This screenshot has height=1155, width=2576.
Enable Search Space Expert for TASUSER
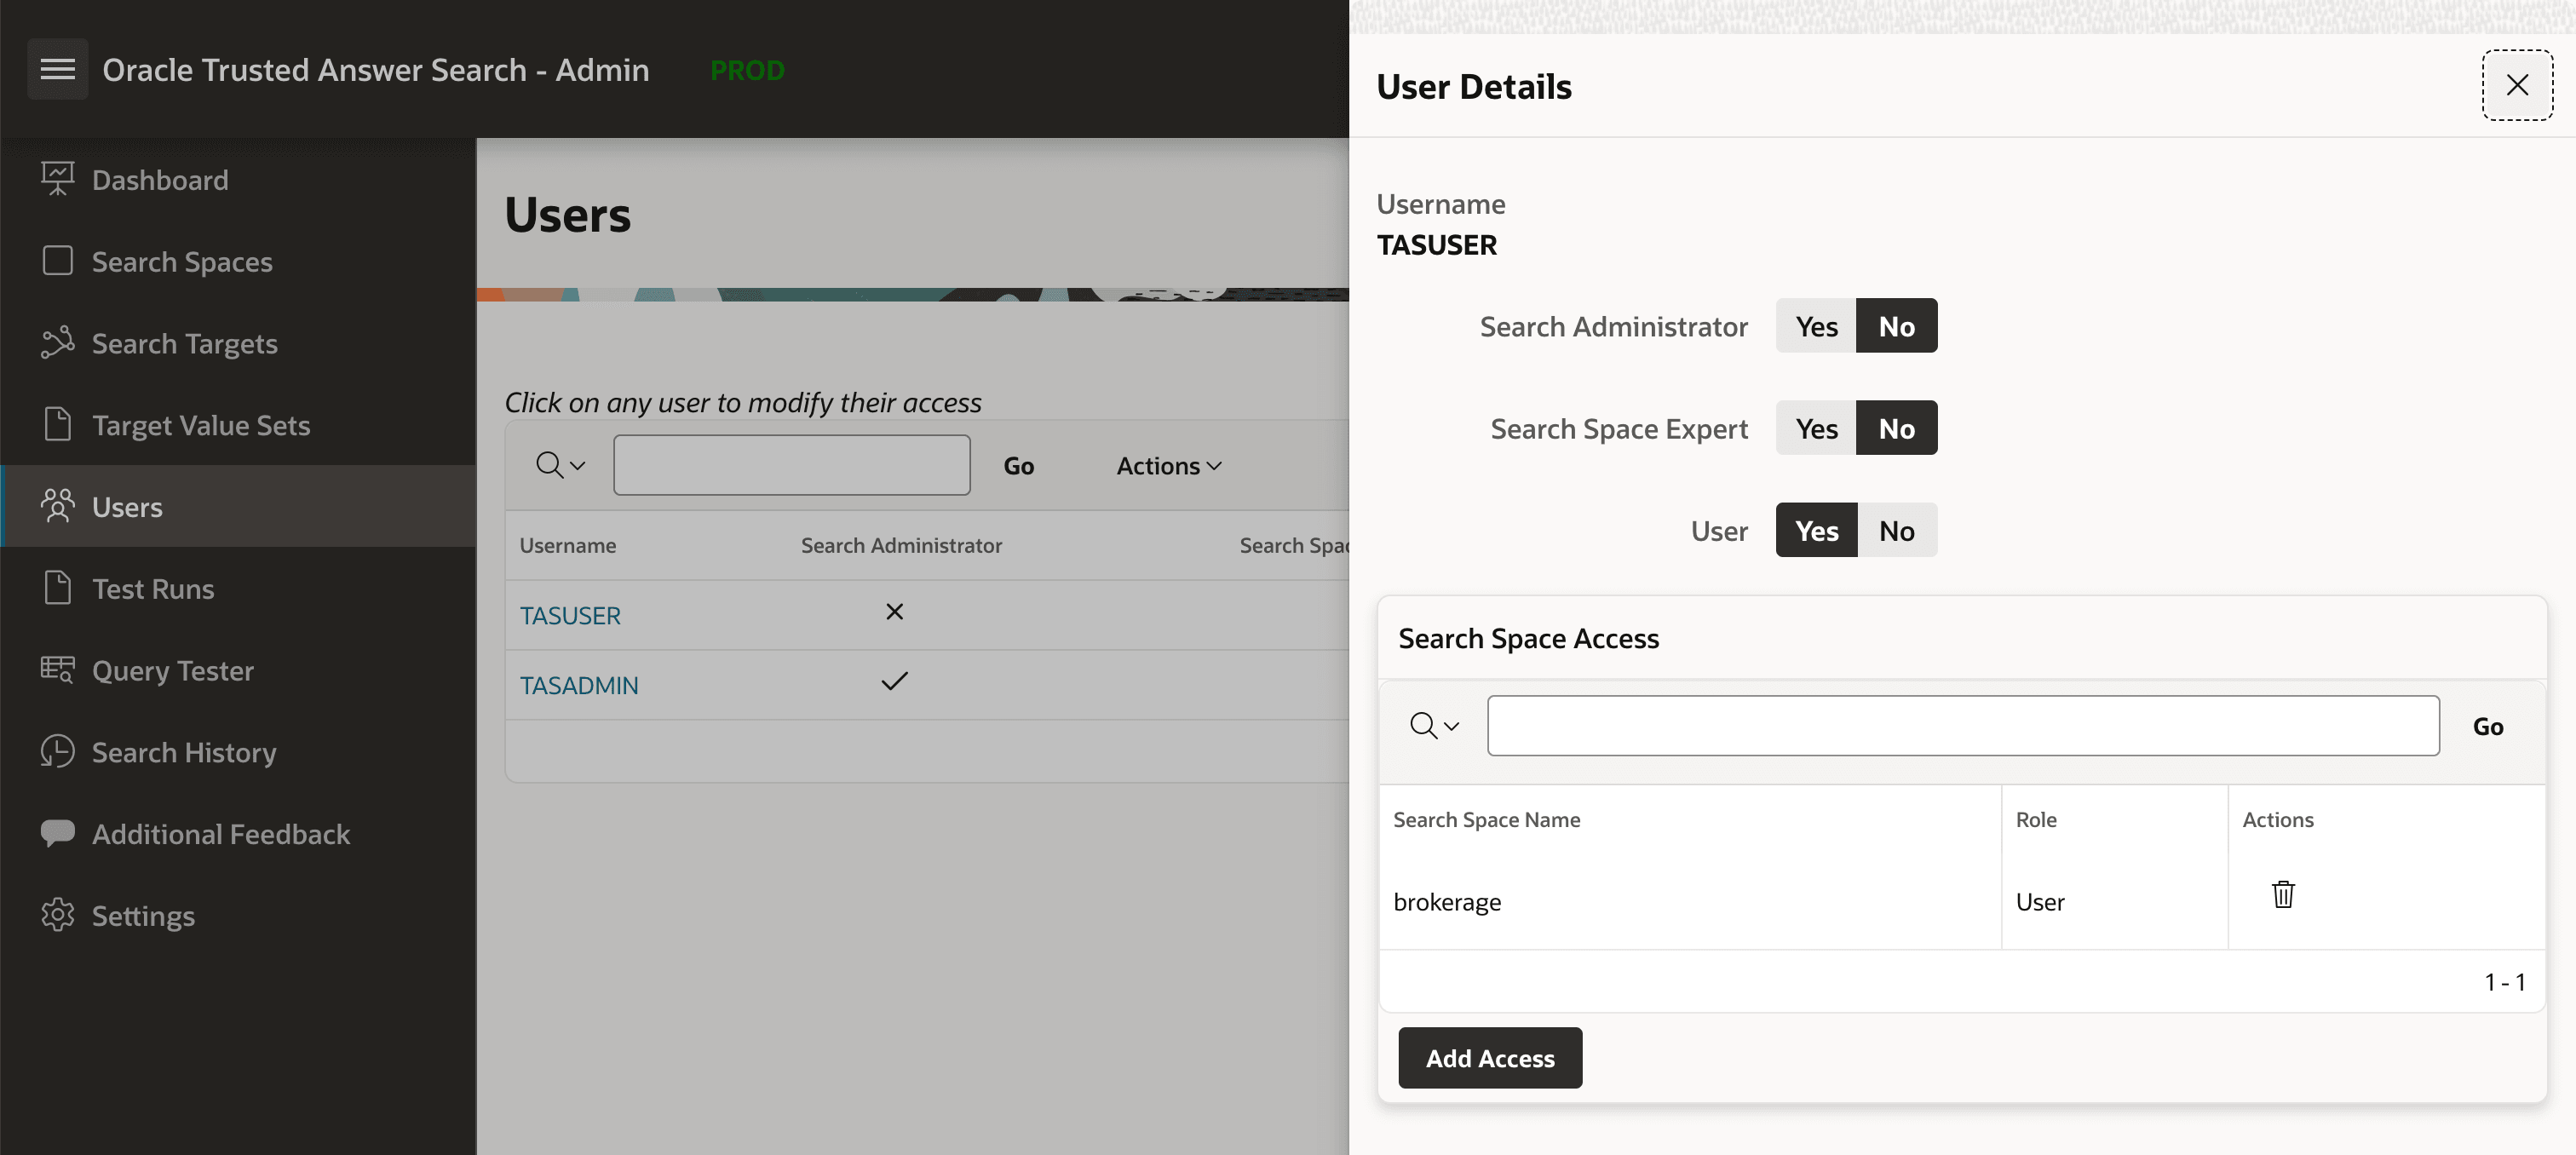1815,427
